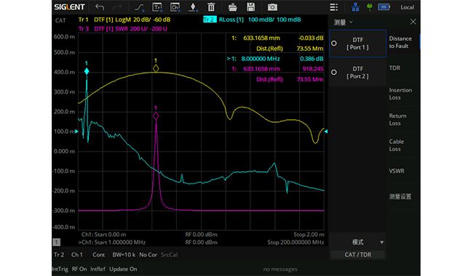Select the Cable Loss measurement

[x=397, y=145]
